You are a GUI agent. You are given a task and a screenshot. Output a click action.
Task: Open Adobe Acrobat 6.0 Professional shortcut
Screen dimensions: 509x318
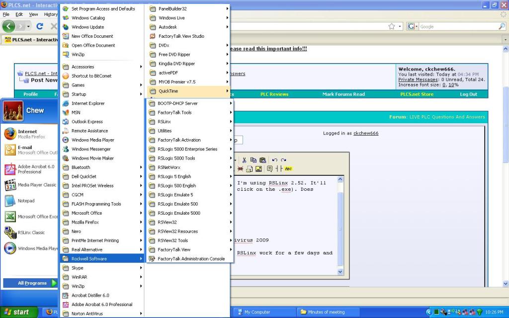point(31,169)
